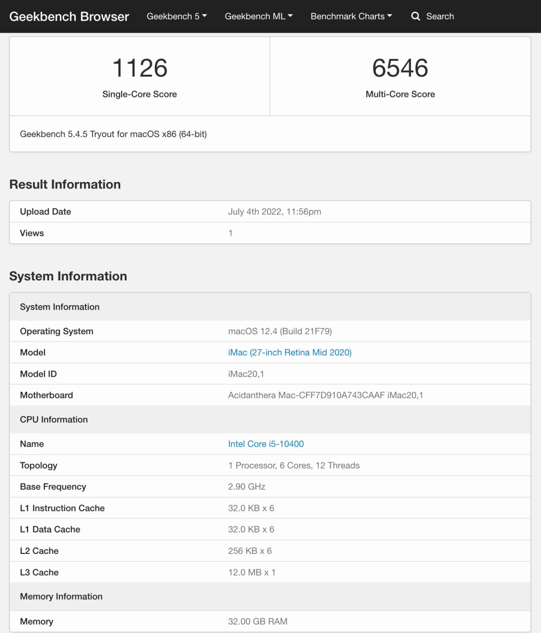Click the System Information page heading

68,276
